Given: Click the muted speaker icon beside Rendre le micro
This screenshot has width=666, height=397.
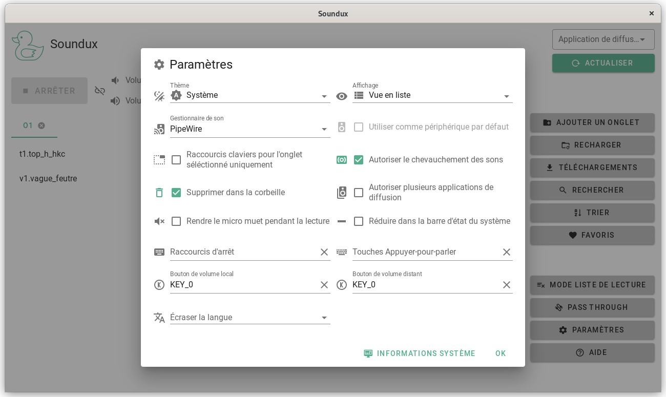Looking at the screenshot, I should point(159,221).
